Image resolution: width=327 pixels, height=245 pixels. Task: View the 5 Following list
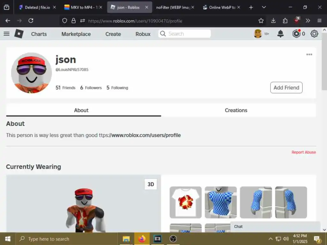[117, 88]
